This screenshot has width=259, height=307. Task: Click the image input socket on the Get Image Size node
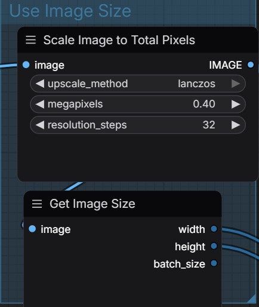pos(32,229)
